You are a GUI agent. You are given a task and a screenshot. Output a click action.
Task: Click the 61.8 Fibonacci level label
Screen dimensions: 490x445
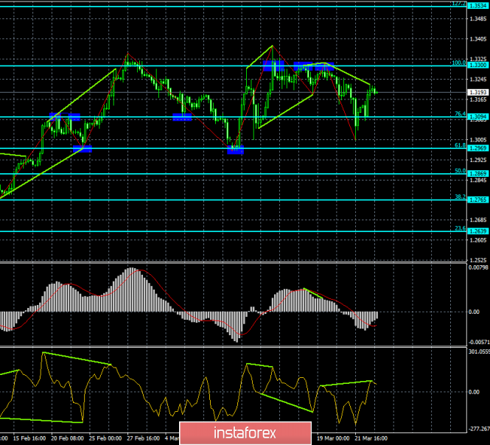(460, 145)
